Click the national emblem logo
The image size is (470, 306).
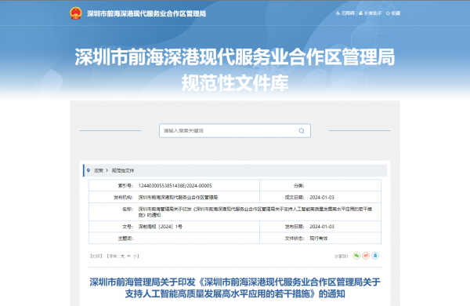click(75, 13)
